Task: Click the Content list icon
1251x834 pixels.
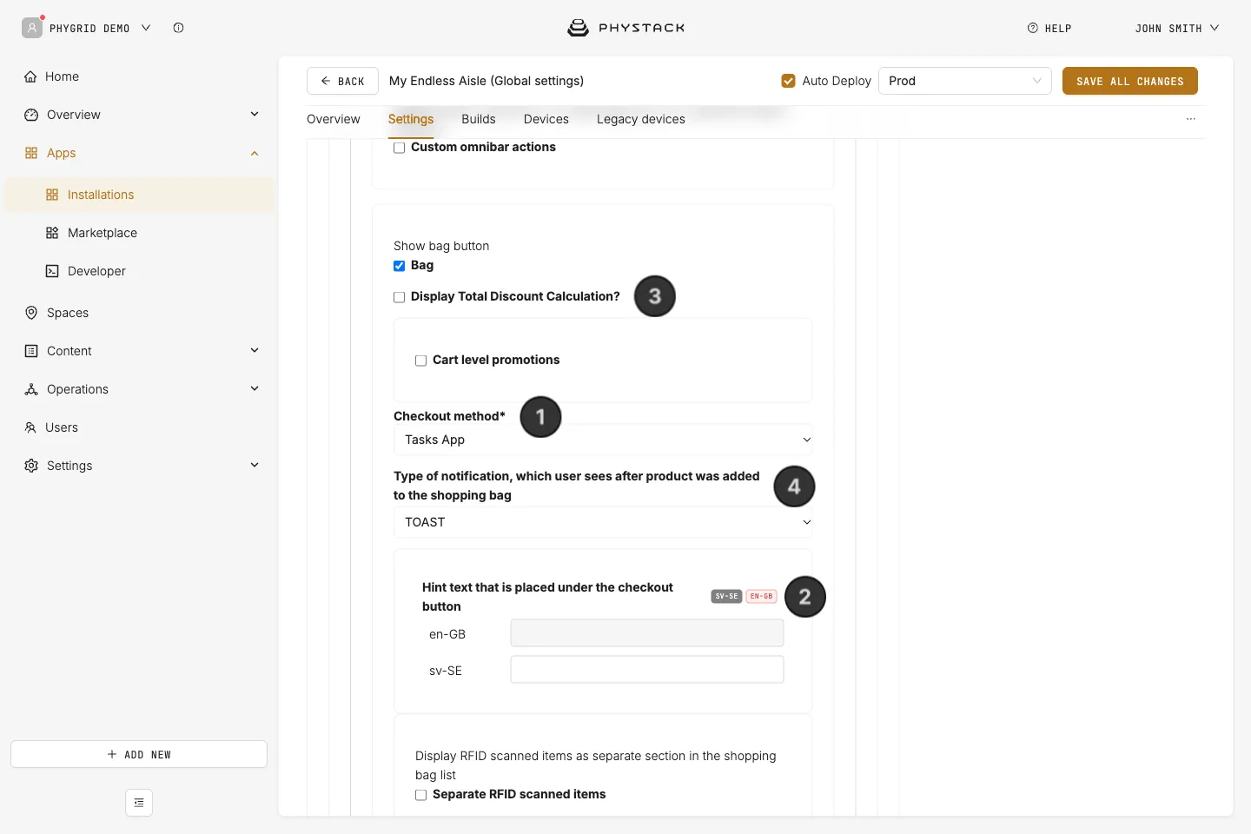Action: pyautogui.click(x=31, y=351)
